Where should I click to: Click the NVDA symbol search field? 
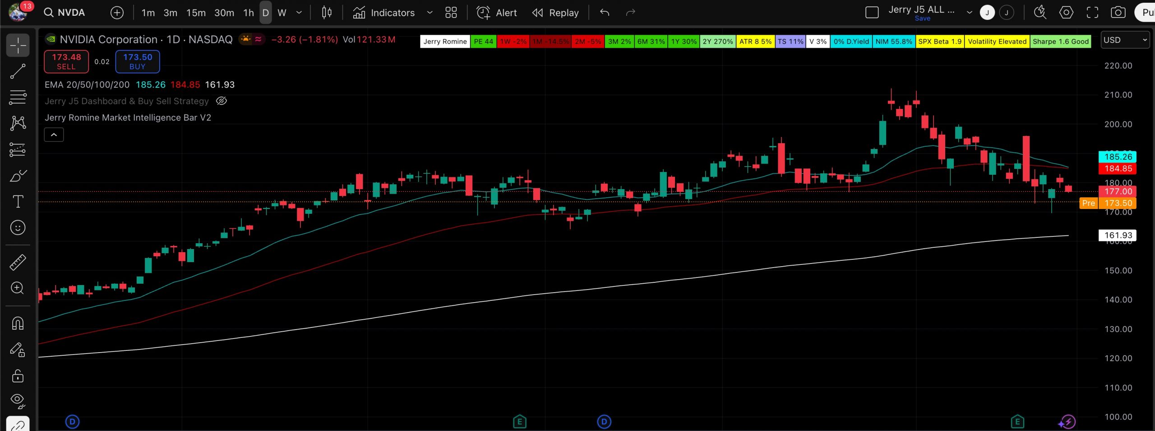point(65,13)
